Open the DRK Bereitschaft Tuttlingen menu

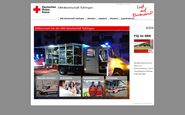72,18
